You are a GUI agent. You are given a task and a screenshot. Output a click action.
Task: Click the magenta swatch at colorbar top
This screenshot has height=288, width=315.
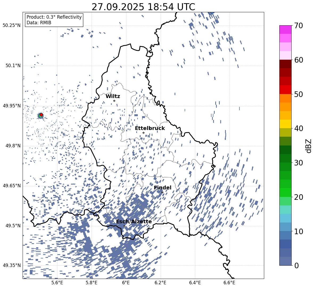pyautogui.click(x=285, y=30)
